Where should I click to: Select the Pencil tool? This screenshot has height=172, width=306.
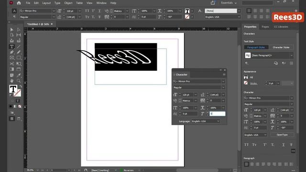19,52
